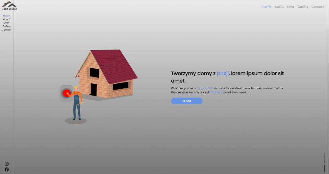Click the red round button beside the worker

(x=66, y=93)
